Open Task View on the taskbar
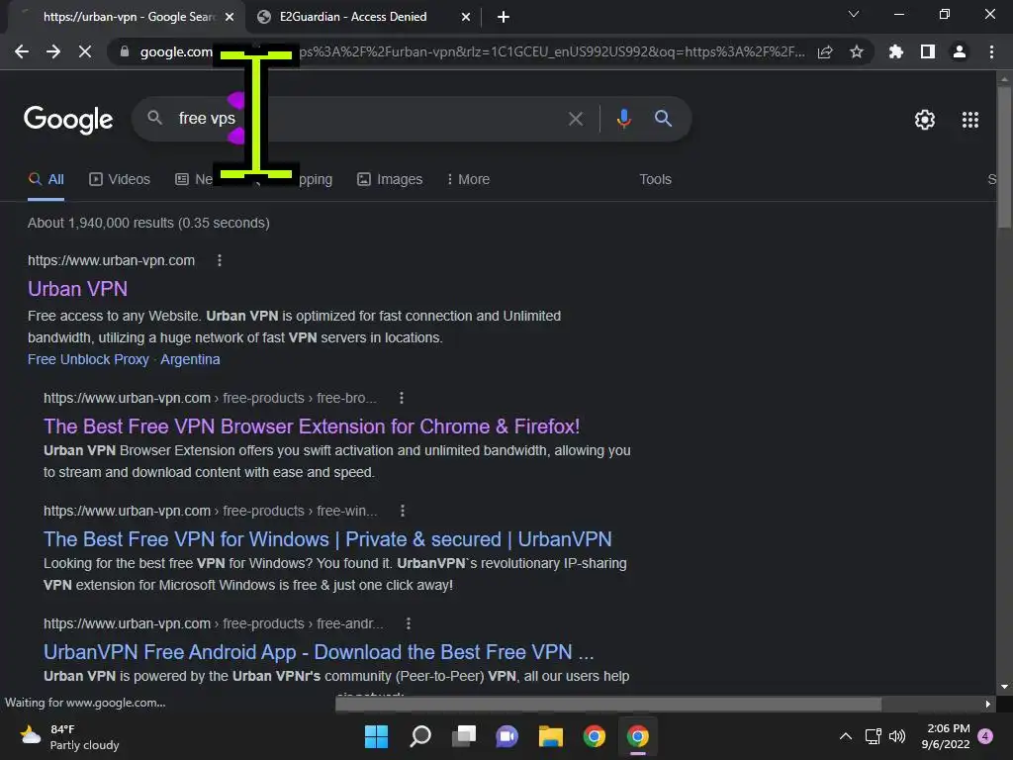Image resolution: width=1013 pixels, height=760 pixels. 464,736
